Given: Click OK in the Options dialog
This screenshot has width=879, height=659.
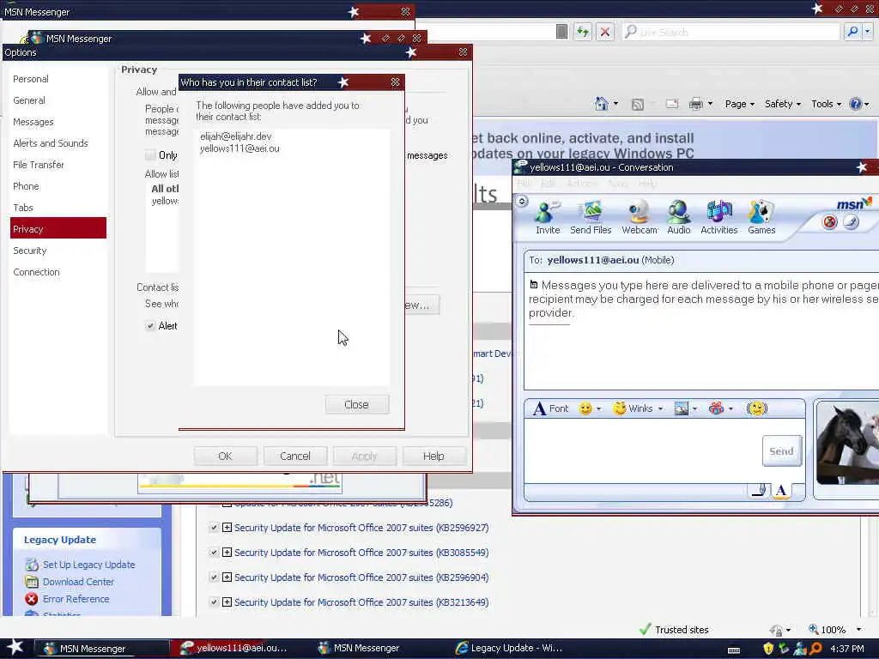Looking at the screenshot, I should tap(226, 456).
